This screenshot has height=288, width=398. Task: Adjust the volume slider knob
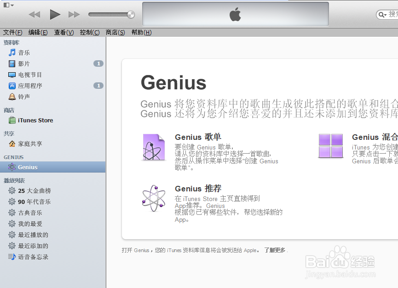pos(131,14)
